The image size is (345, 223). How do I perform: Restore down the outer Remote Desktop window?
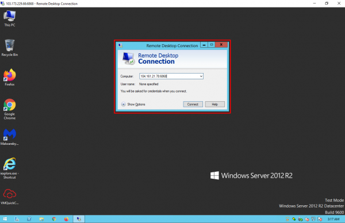(x=327, y=3)
